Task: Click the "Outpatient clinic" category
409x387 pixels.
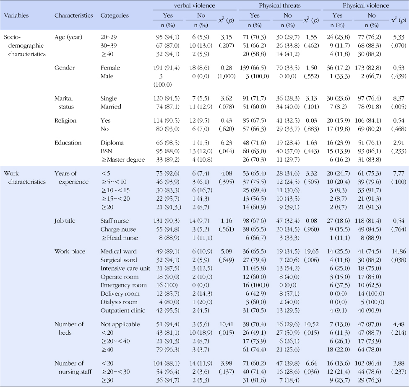Action: point(122,311)
